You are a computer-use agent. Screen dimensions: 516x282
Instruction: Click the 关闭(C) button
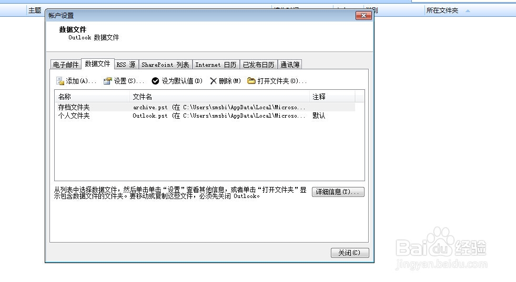[x=350, y=253]
